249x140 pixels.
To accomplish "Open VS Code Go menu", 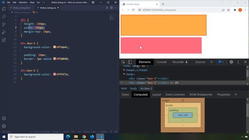I will tap(38, 2).
